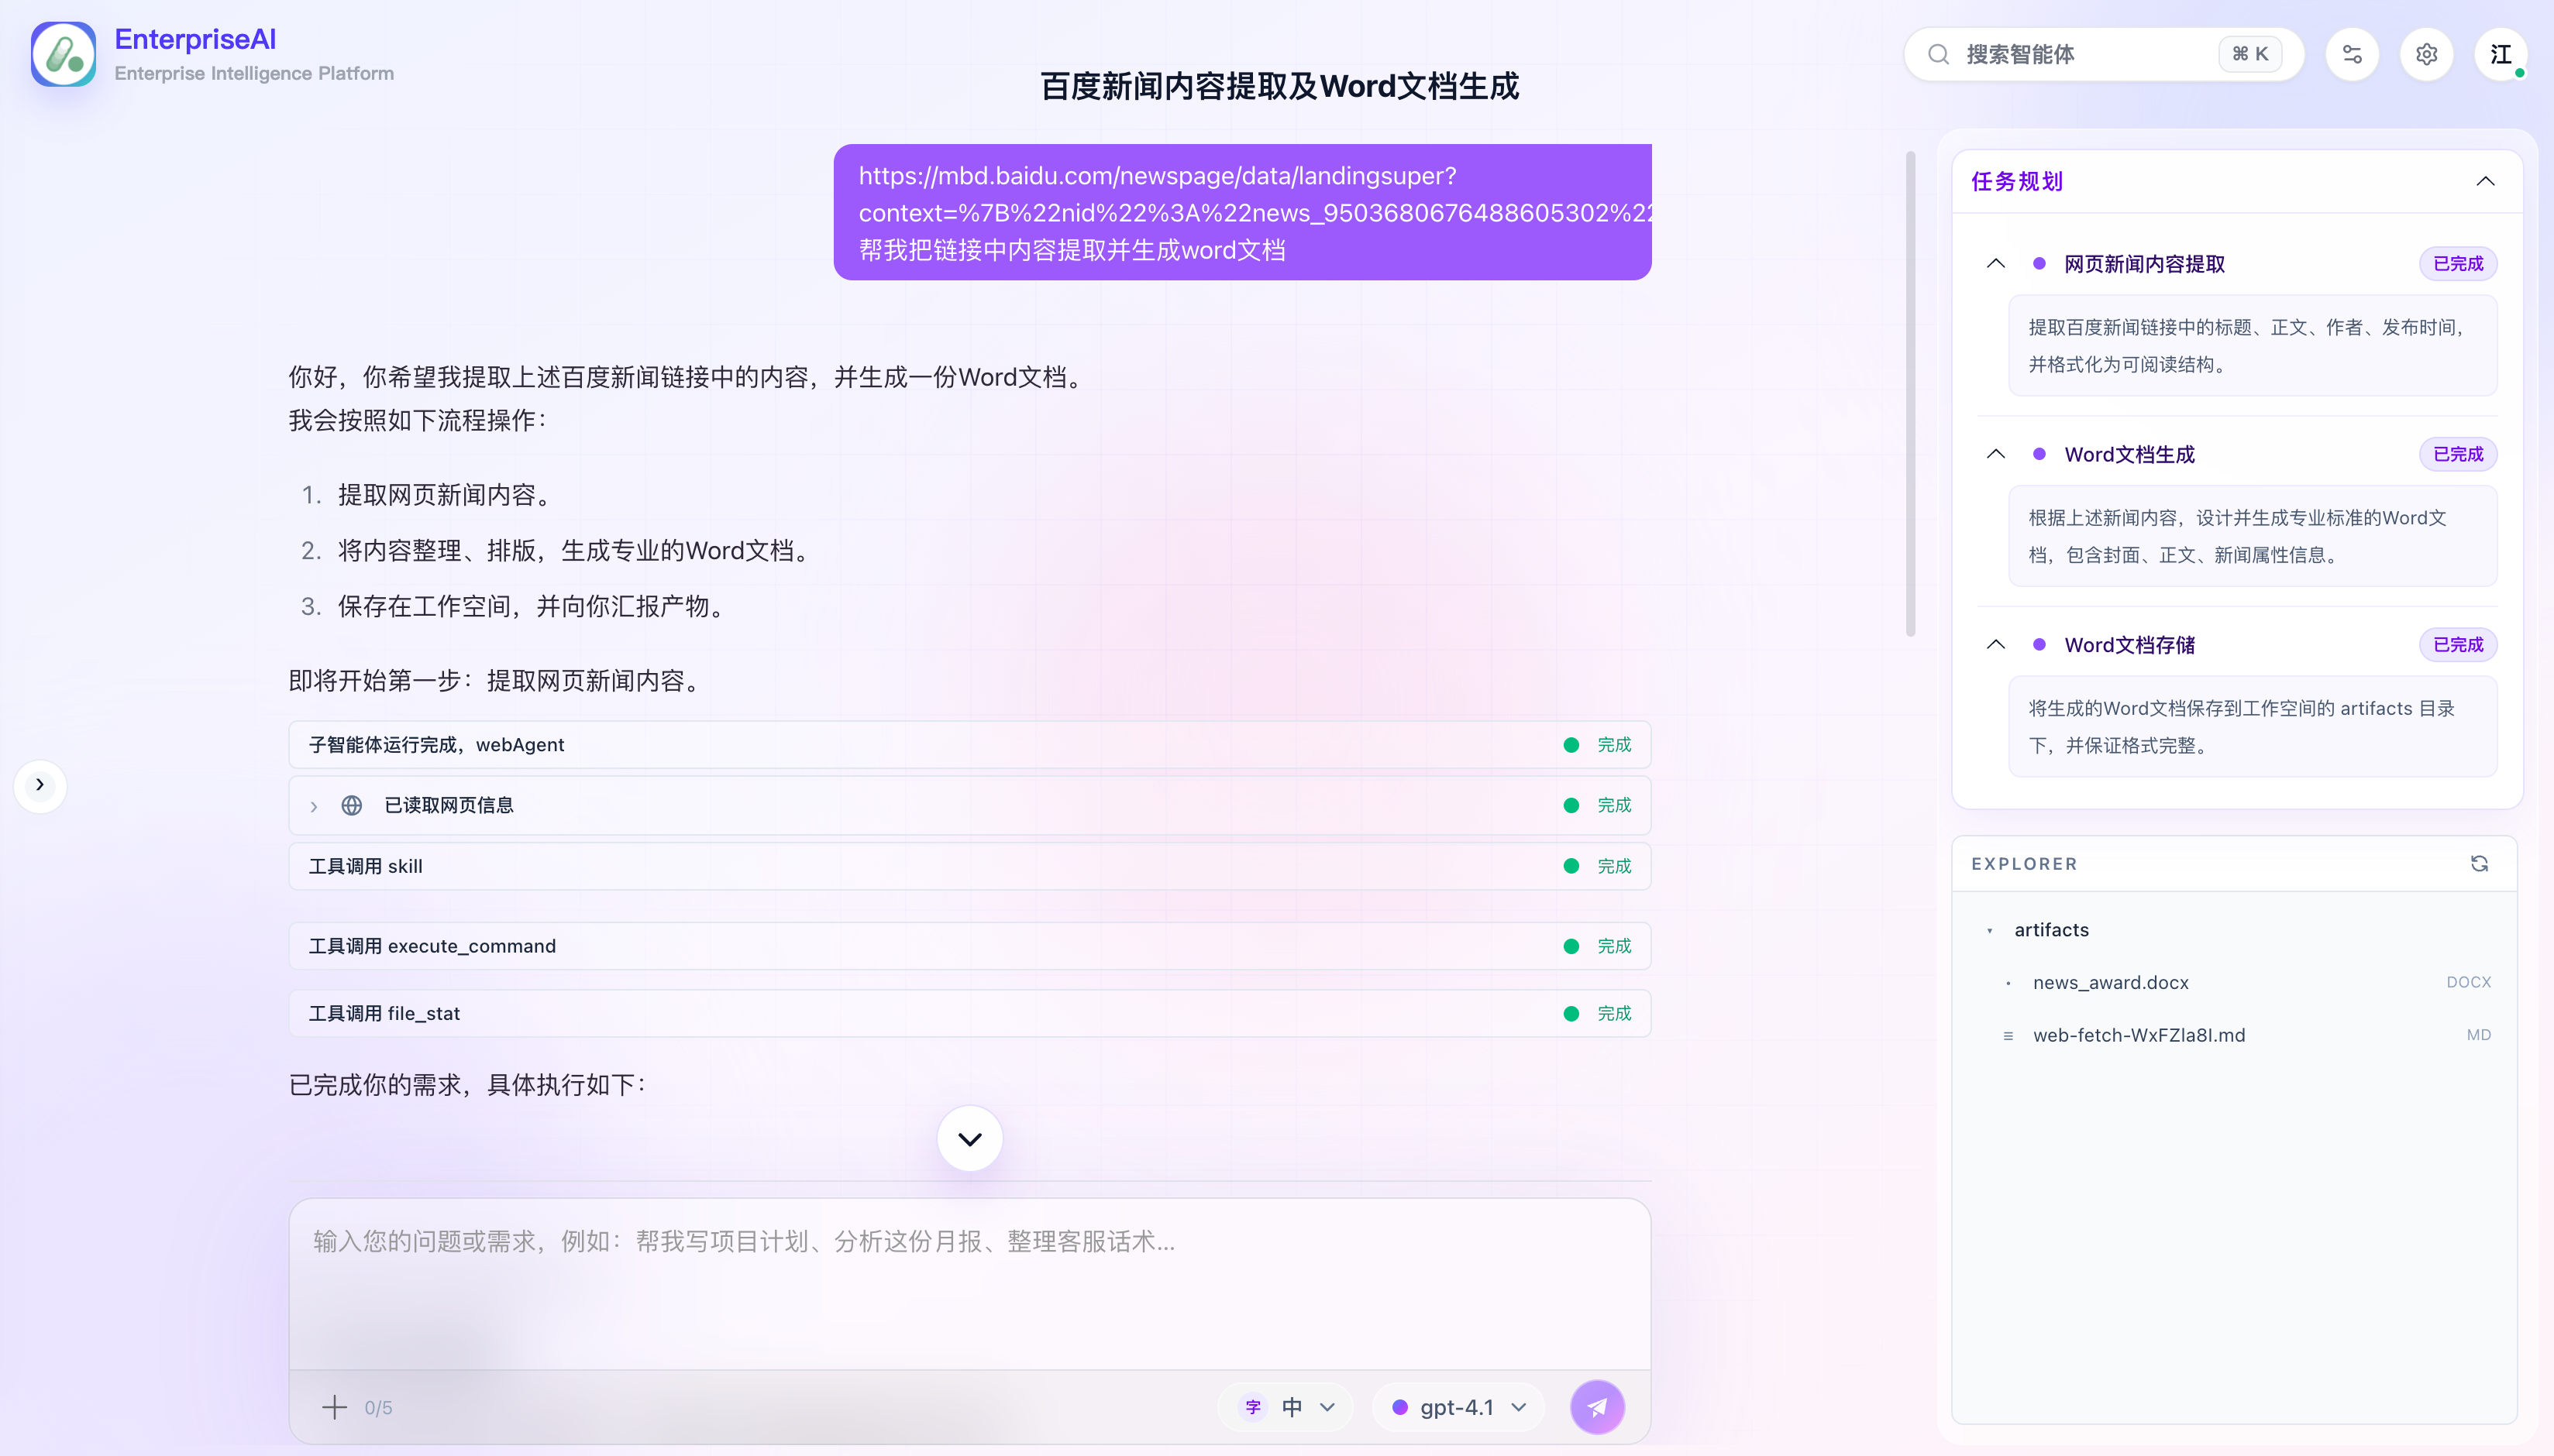Screen dimensions: 2554x1456
Task: Click the 网页新闻内容提取 description card
Action: (2252, 346)
